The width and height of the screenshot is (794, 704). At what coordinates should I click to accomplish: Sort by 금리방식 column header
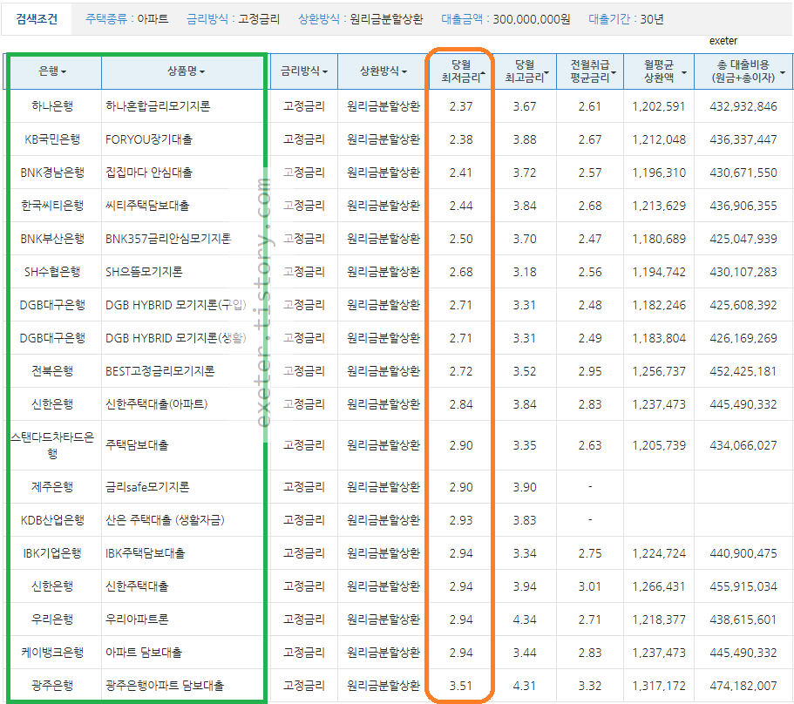pos(304,71)
